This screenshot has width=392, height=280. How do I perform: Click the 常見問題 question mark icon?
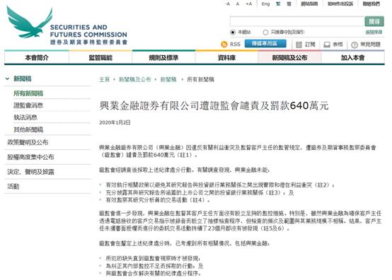click(354, 45)
